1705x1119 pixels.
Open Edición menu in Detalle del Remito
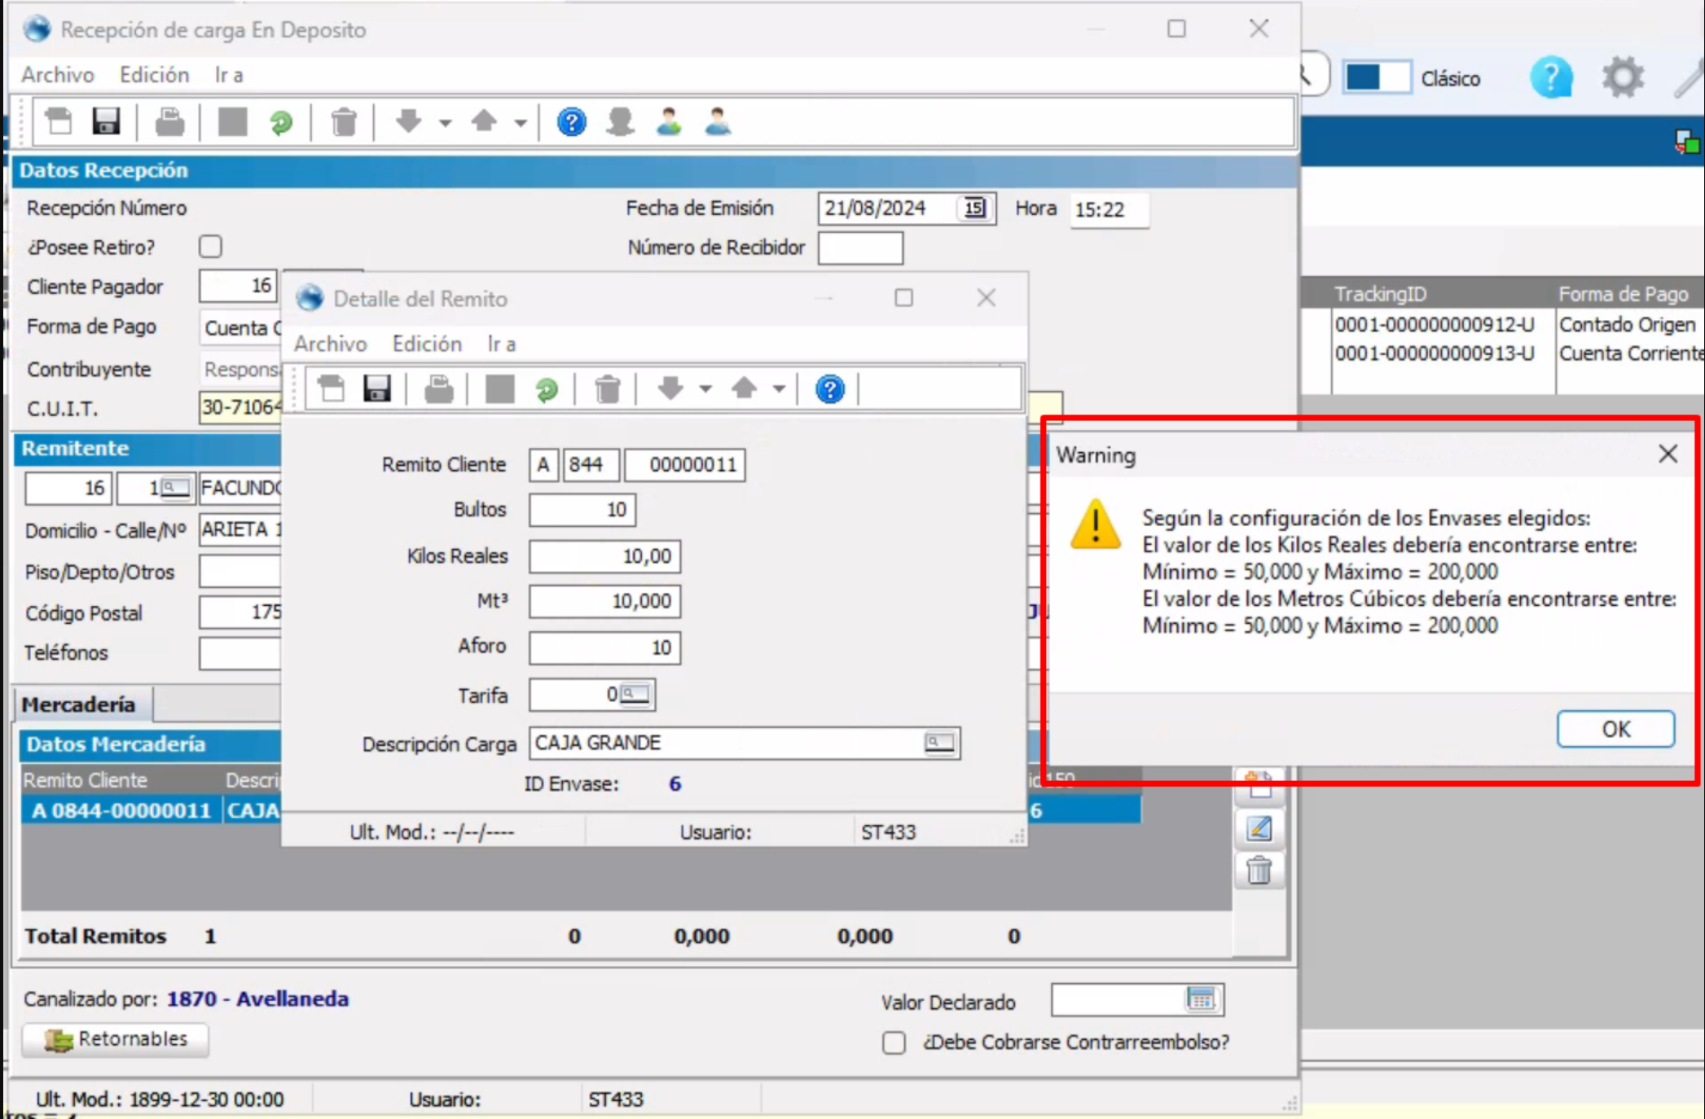tap(427, 344)
